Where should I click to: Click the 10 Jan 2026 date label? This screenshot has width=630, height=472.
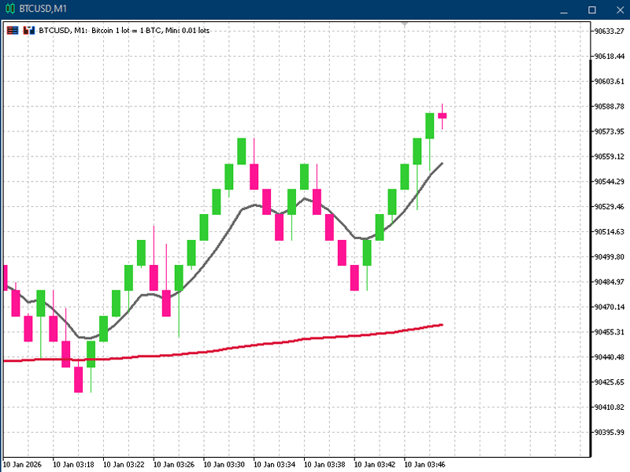[x=23, y=464]
